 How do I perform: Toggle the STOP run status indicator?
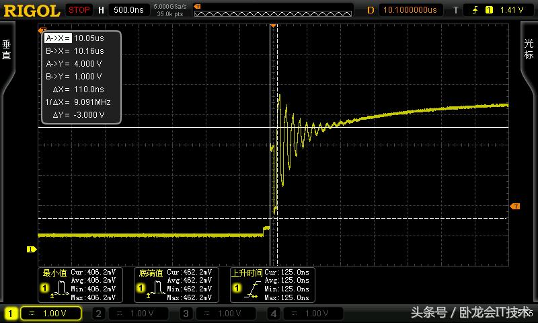[x=79, y=10]
